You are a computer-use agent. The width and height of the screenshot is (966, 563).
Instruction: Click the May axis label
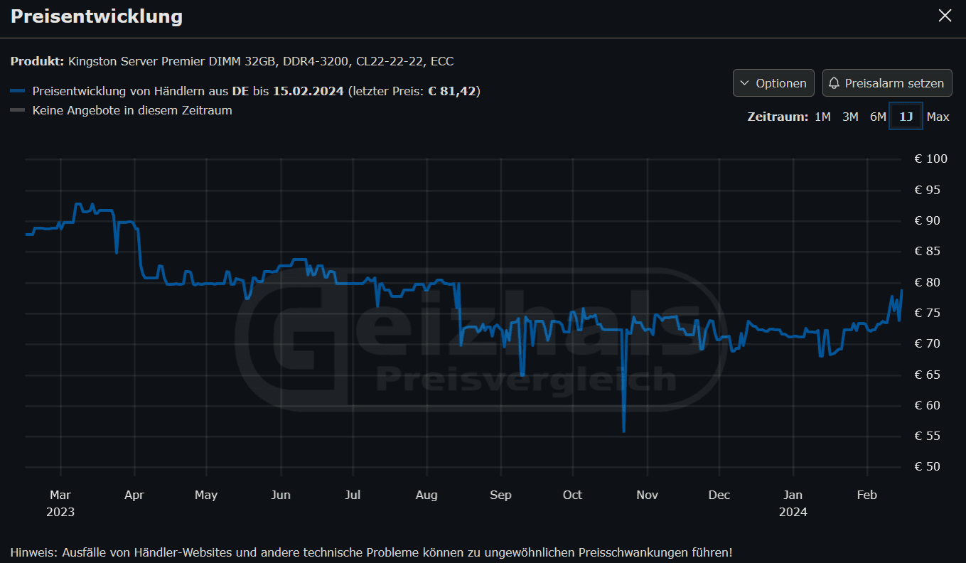[206, 495]
